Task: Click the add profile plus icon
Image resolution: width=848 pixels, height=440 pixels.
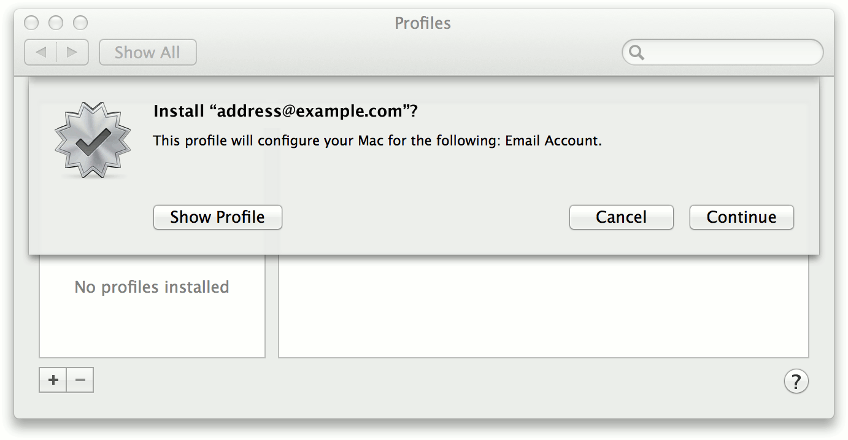Action: tap(53, 380)
